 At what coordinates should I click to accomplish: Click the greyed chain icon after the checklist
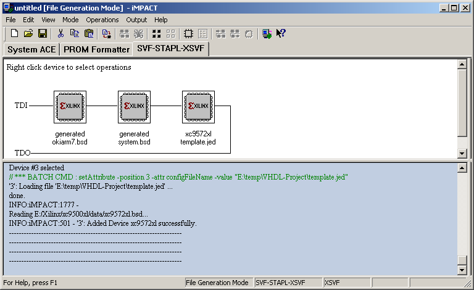pyautogui.click(x=220, y=33)
